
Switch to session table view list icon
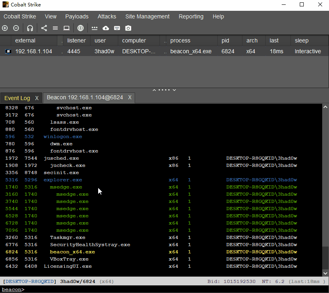coord(55,28)
